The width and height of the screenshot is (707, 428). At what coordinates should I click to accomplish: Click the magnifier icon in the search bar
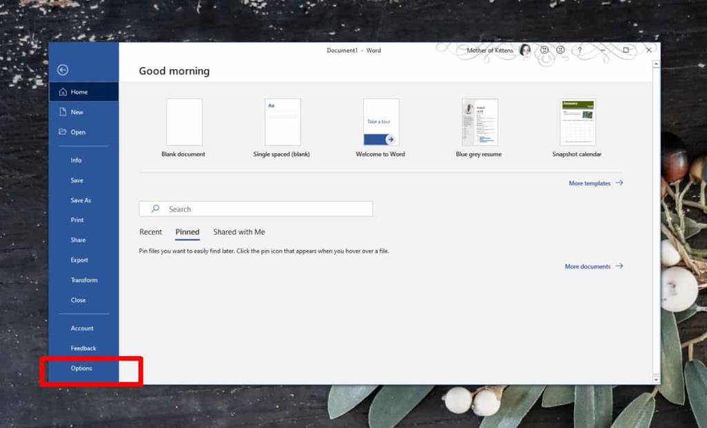[156, 208]
